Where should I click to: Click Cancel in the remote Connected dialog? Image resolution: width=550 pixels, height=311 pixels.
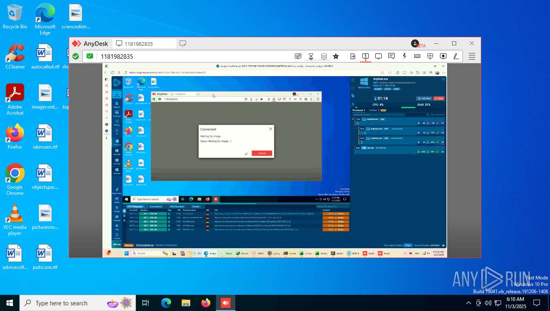point(262,153)
